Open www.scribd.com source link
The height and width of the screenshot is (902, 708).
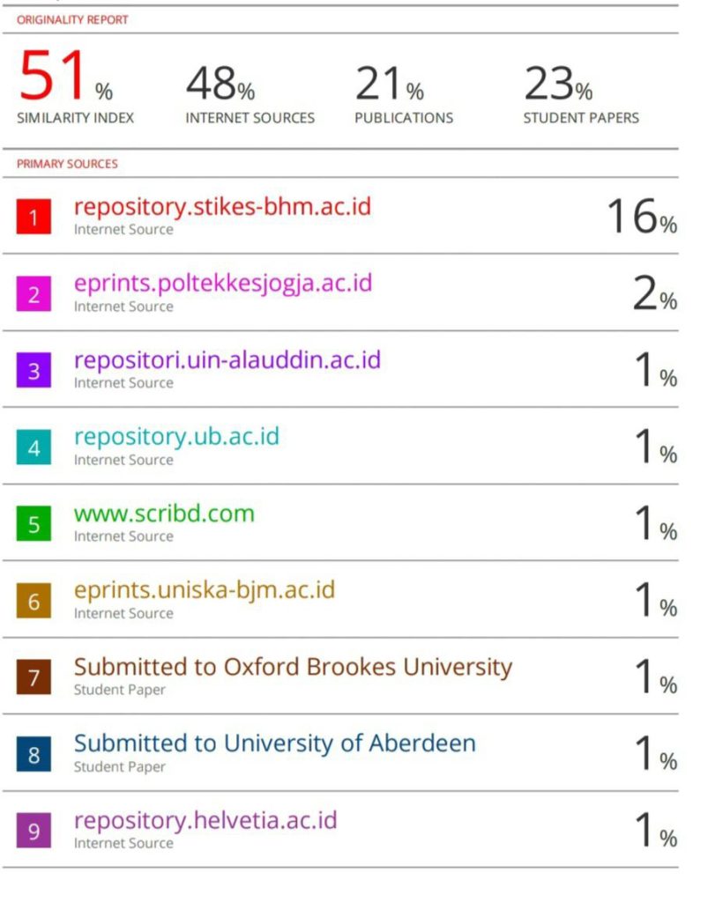164,514
